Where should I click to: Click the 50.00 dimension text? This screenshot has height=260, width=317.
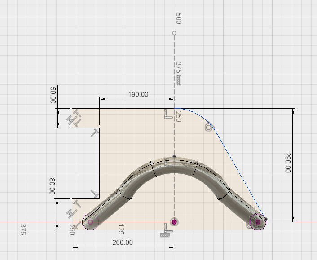53,96
